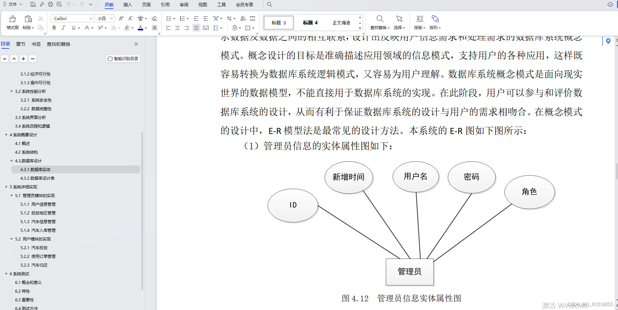Viewport: 618px width, 310px height.
Task: Open Find and Replace (查找替换) tool
Action: click(x=380, y=22)
